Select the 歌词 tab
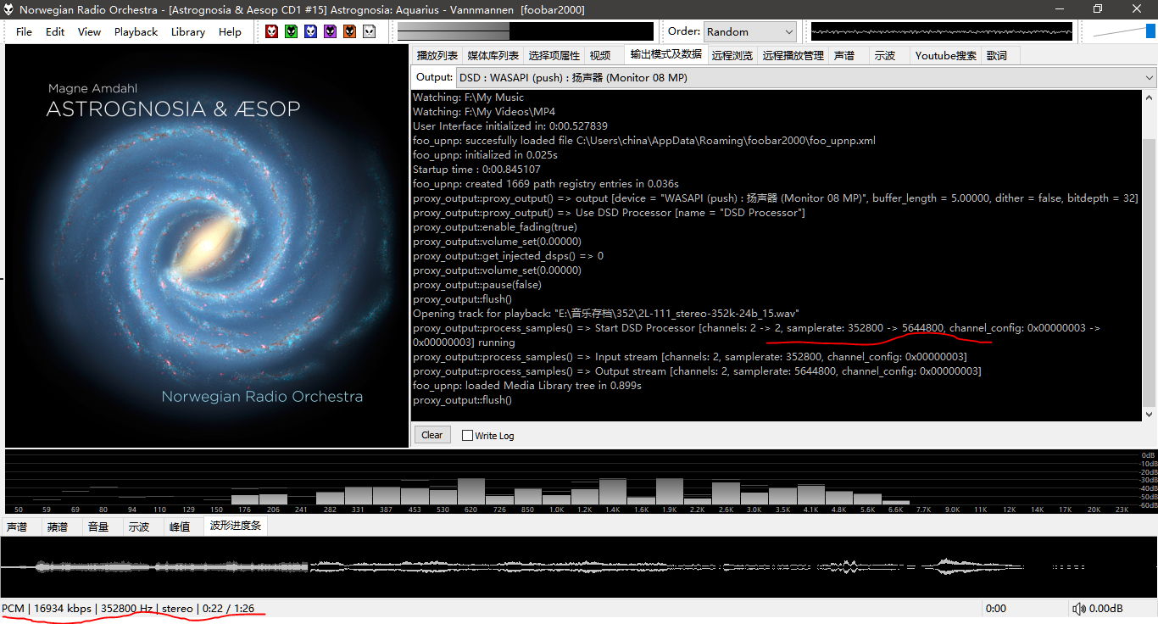Viewport: 1158px width, 624px height. (x=997, y=55)
